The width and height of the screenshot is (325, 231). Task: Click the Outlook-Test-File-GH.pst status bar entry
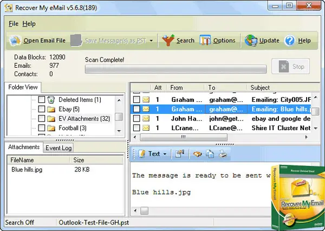point(94,222)
